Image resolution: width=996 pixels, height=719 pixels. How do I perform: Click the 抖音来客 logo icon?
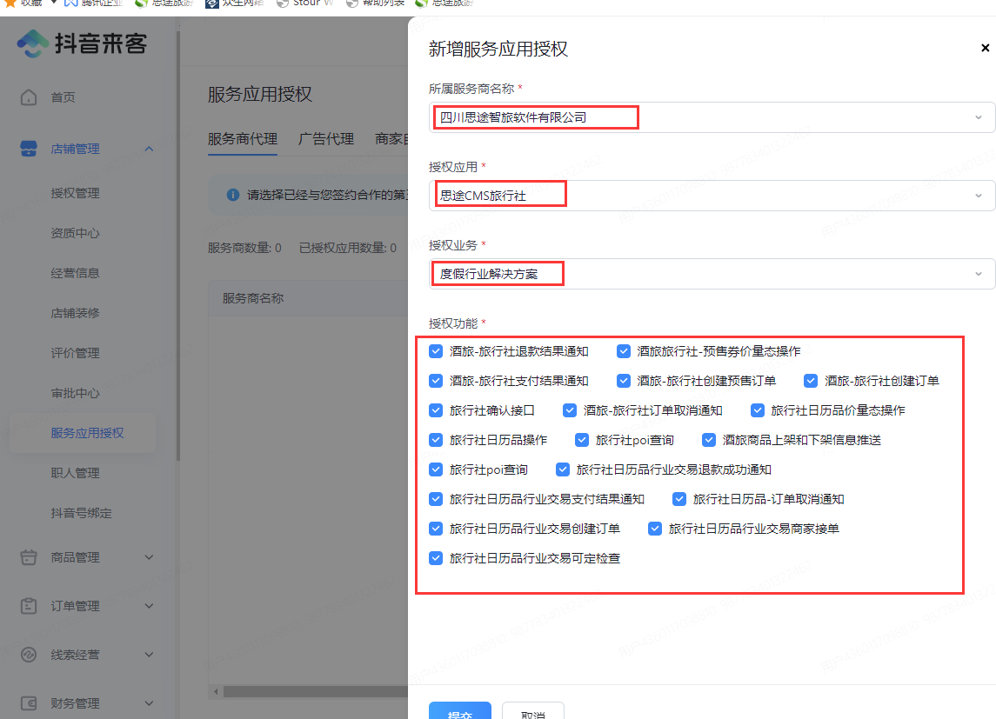coord(33,43)
